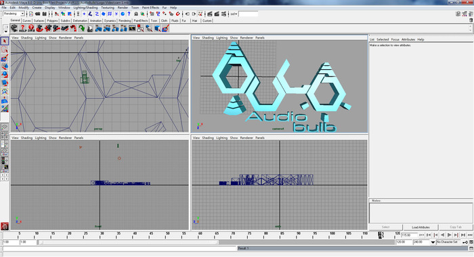Viewport: 474px width, 257px height.
Task: Click the green curved arrow shelf icon
Action: [82, 28]
